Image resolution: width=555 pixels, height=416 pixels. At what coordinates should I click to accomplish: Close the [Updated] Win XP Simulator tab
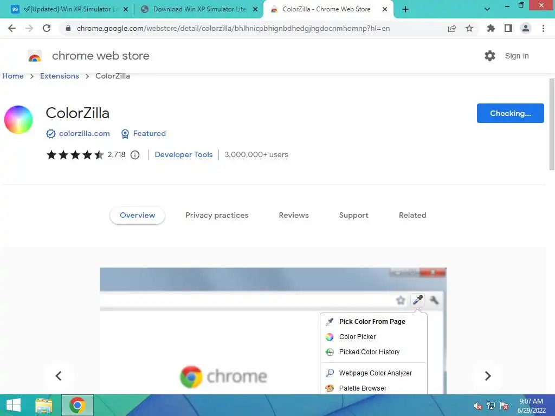click(126, 9)
